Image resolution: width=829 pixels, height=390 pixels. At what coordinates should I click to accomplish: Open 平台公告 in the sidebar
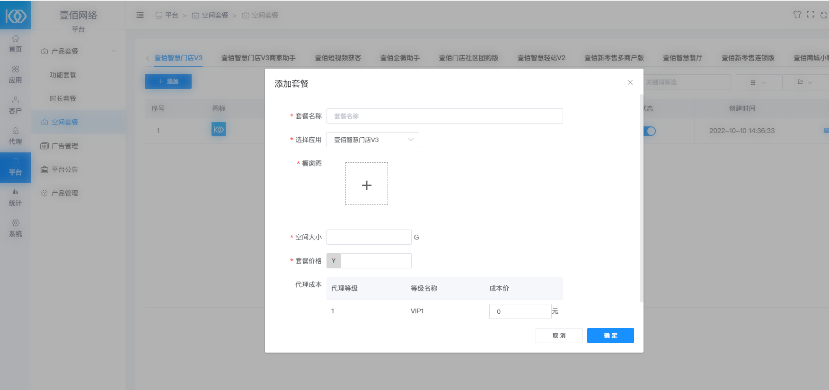[65, 169]
